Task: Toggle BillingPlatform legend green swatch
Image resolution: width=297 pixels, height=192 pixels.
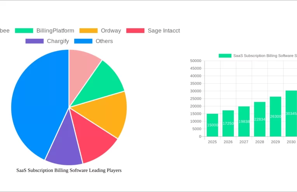Action: click(24, 31)
